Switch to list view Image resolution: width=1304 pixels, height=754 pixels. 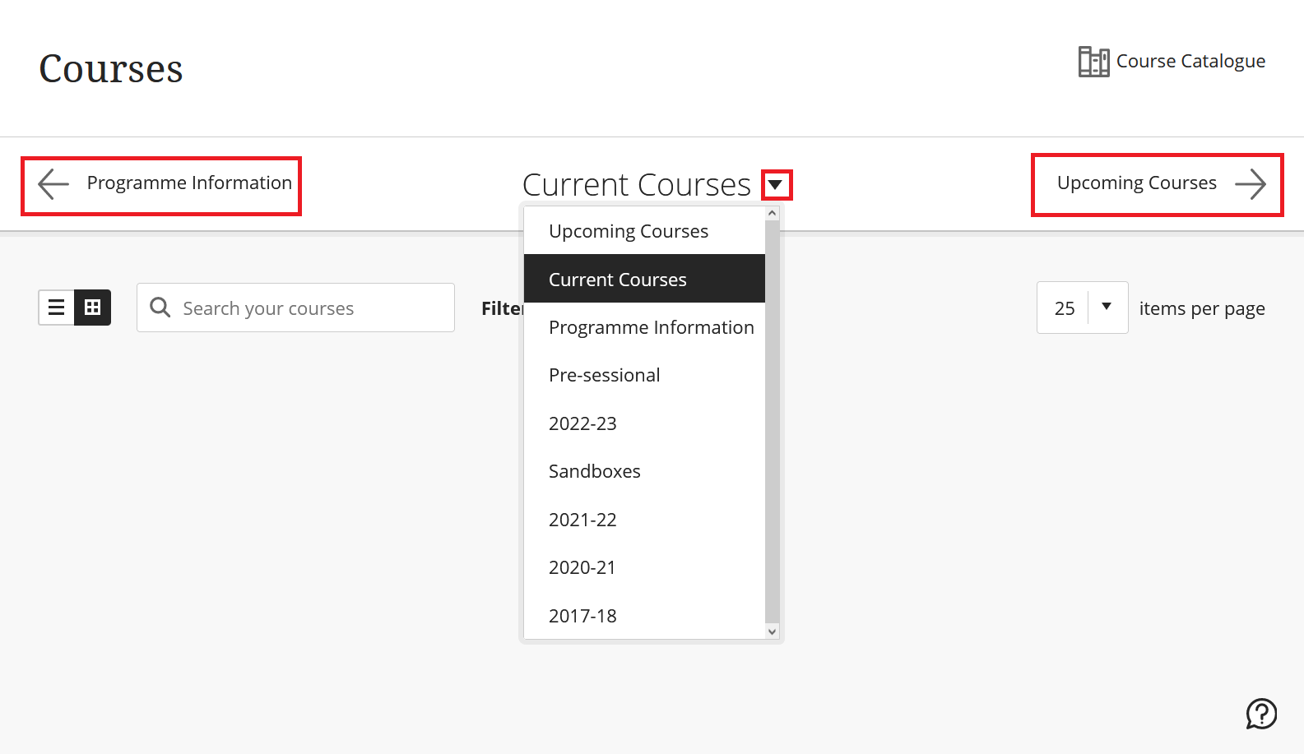coord(55,307)
